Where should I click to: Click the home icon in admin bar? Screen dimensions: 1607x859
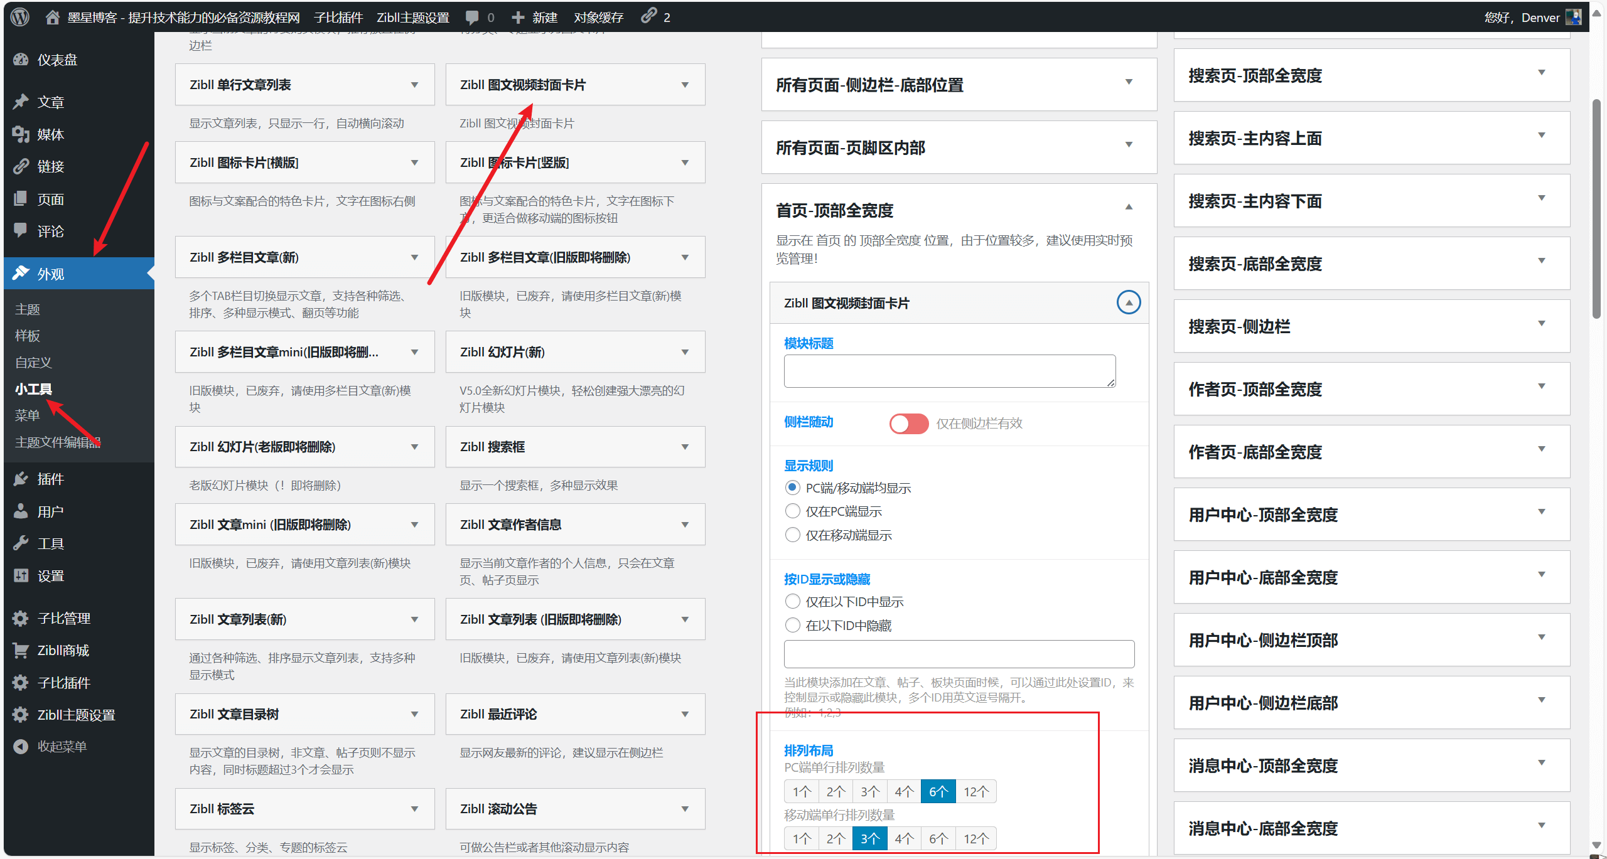pyautogui.click(x=53, y=17)
